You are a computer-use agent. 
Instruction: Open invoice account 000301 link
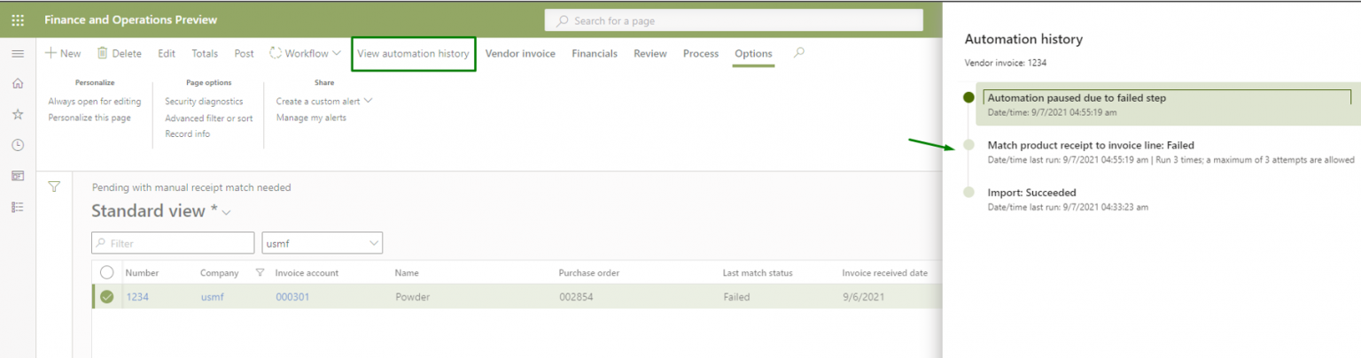coord(292,297)
